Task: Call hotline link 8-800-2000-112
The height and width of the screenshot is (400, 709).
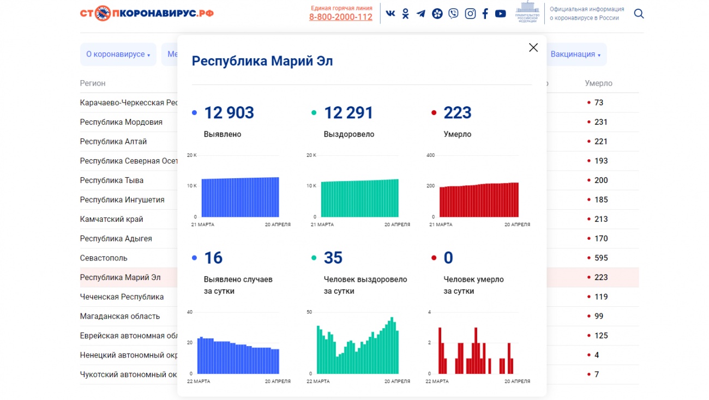Action: click(x=341, y=17)
